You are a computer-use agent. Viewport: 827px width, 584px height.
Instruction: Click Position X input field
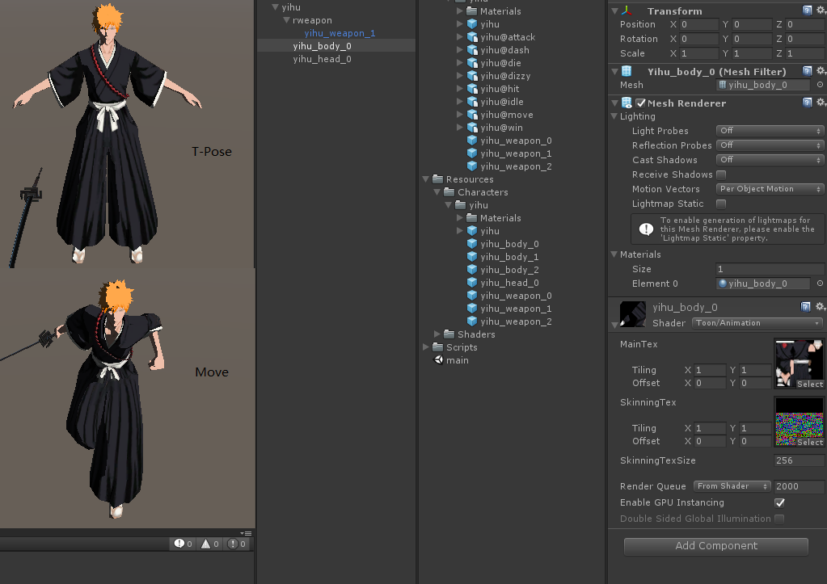[698, 24]
